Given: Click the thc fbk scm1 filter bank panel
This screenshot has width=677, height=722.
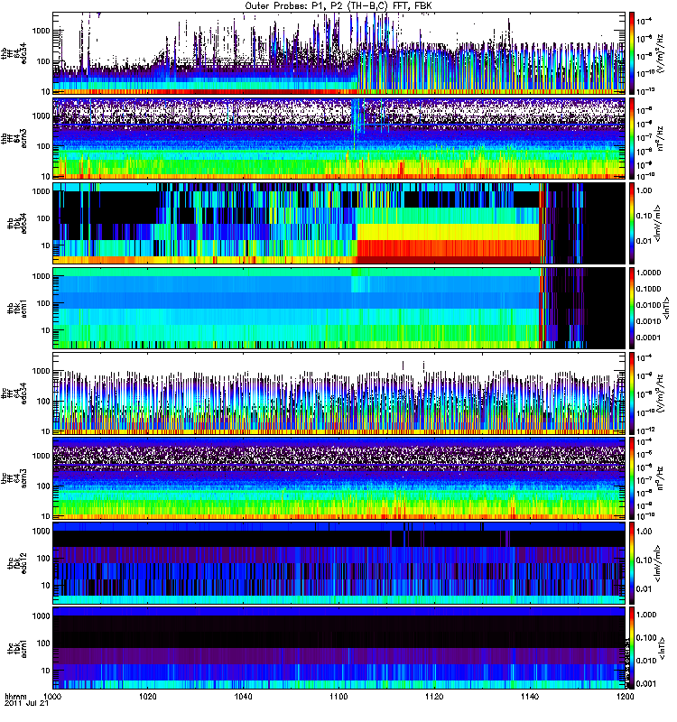Looking at the screenshot, I should coord(339,648).
